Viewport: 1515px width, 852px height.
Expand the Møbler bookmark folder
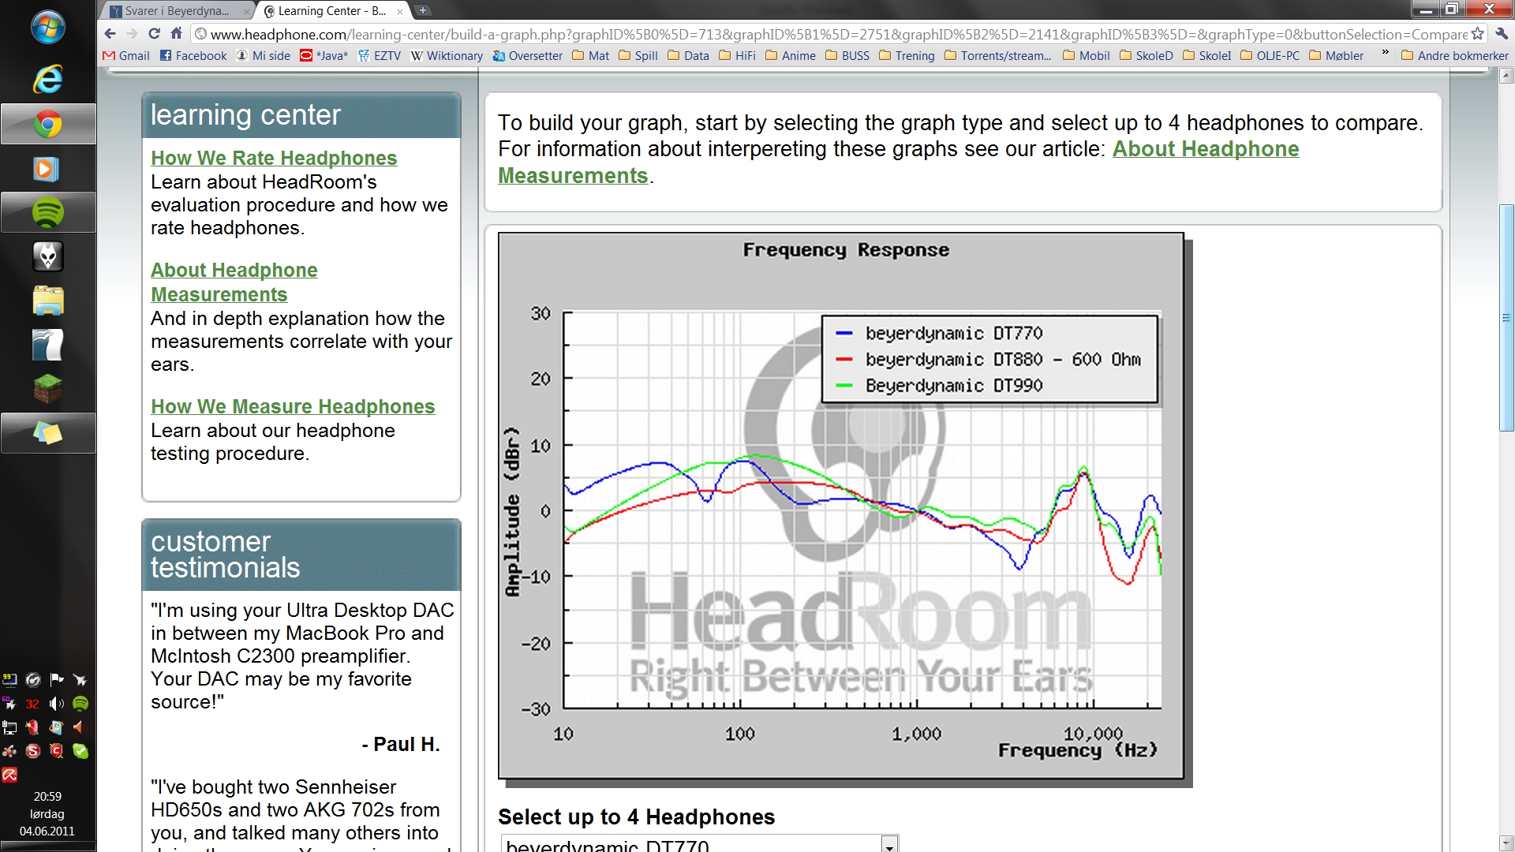[x=1336, y=56]
